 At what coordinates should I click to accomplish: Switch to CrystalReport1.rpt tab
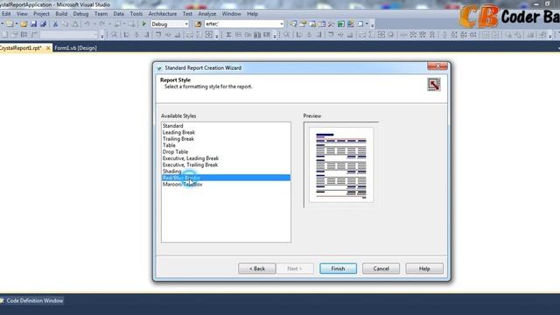(x=21, y=47)
